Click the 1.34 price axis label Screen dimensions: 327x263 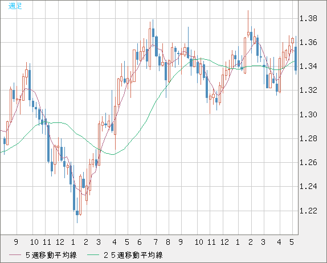pos(308,66)
